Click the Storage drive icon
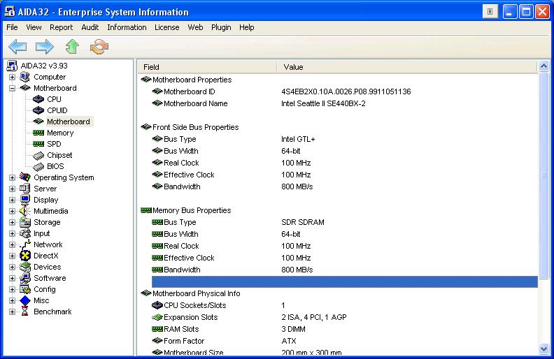 [24, 222]
